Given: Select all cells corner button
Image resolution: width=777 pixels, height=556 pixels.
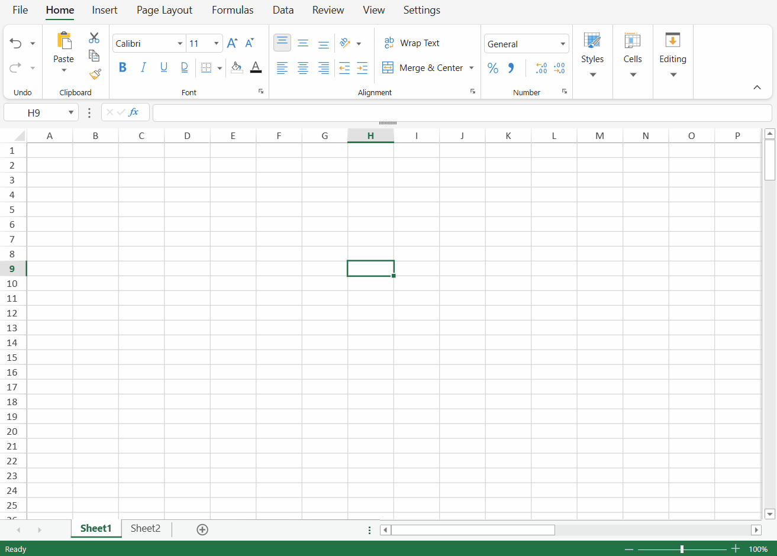Looking at the screenshot, I should click(x=13, y=135).
